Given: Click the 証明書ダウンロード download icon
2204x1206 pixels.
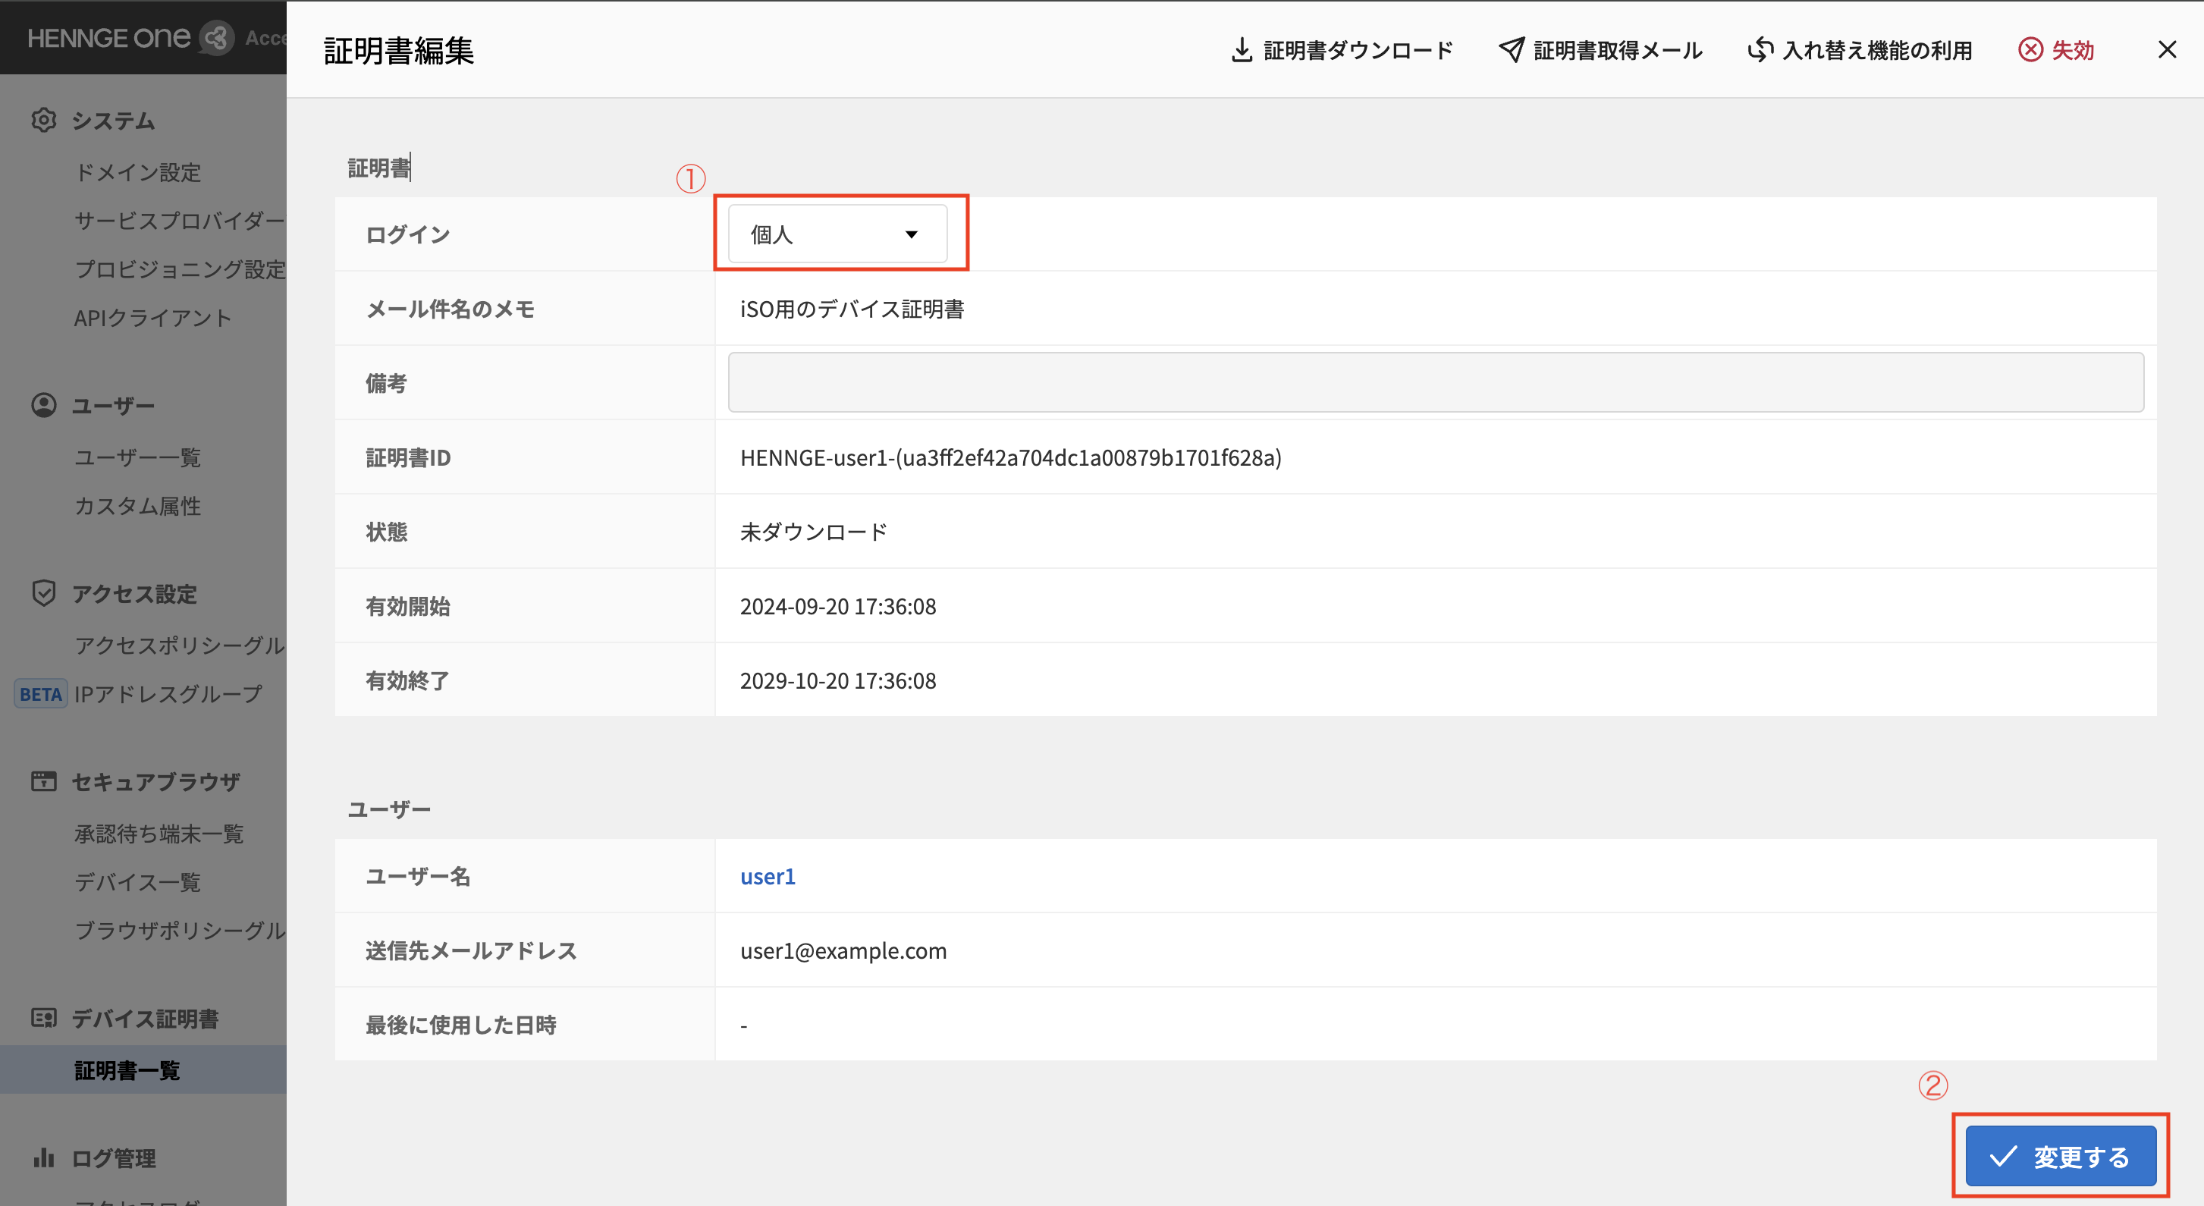Looking at the screenshot, I should coord(1242,49).
